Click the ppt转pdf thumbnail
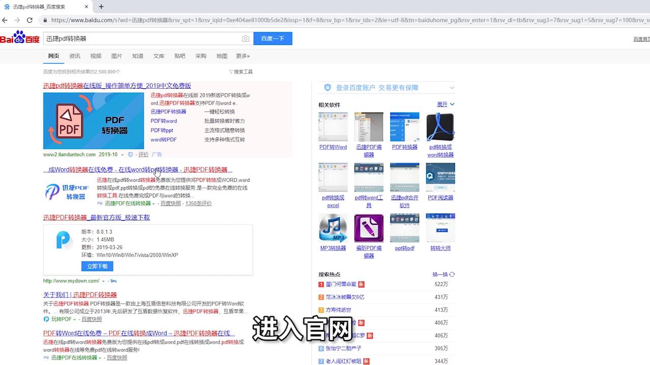 tap(405, 228)
